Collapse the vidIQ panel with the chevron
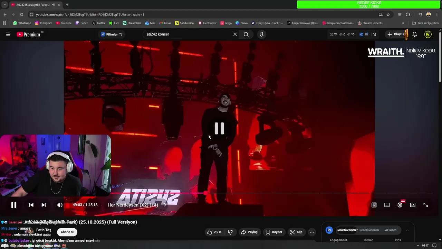The width and height of the screenshot is (442, 249). click(407, 230)
